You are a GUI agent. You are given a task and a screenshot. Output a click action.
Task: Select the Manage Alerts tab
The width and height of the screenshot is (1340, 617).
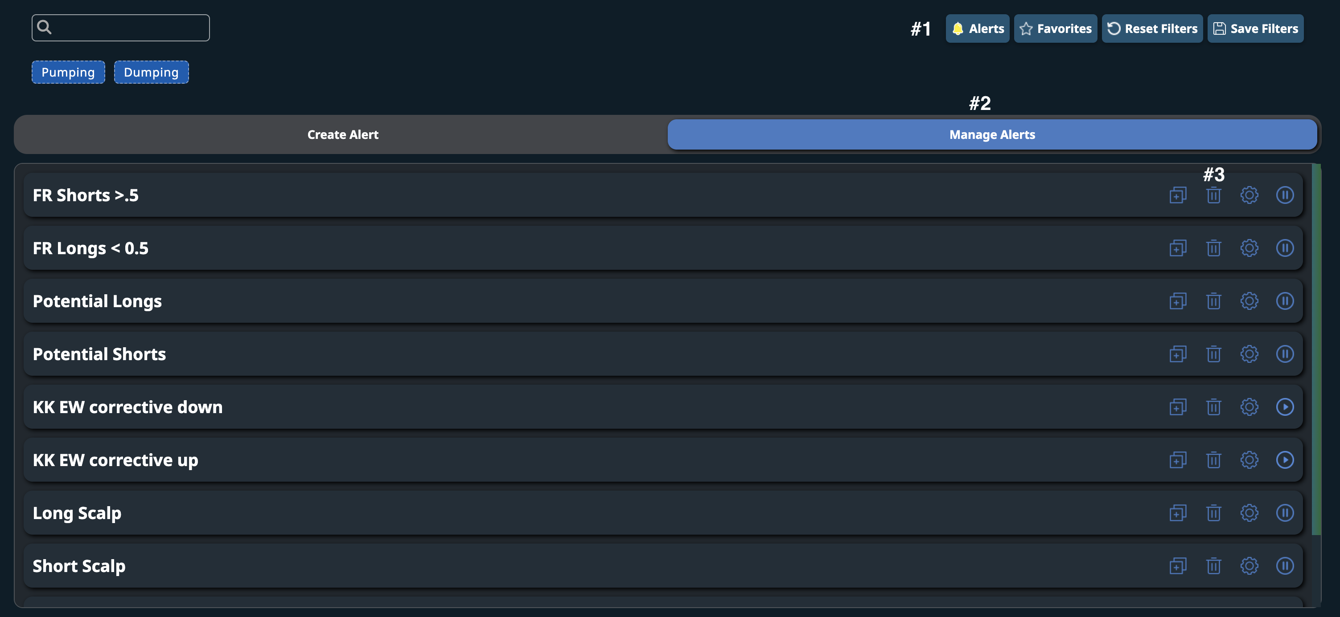(991, 134)
